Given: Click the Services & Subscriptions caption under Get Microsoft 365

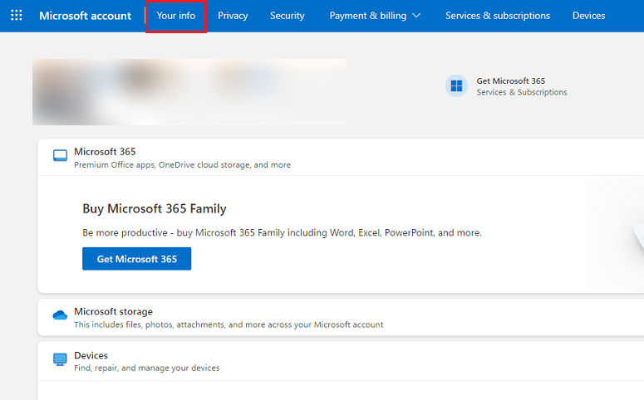Looking at the screenshot, I should pos(522,92).
